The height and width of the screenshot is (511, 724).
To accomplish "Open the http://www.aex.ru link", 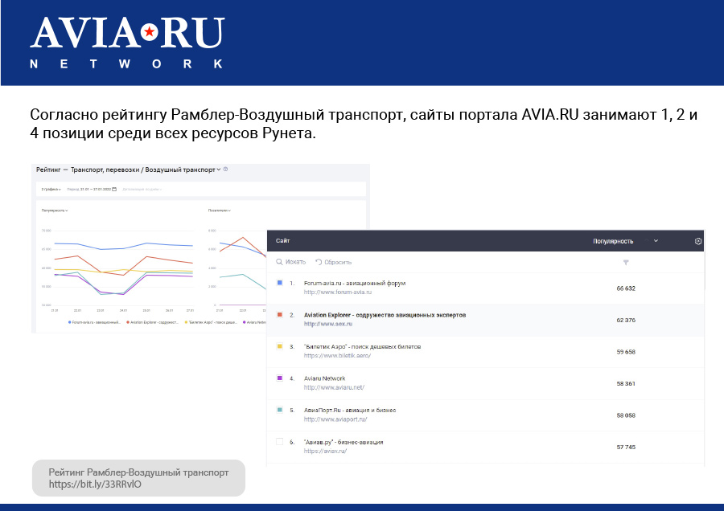I will (328, 324).
